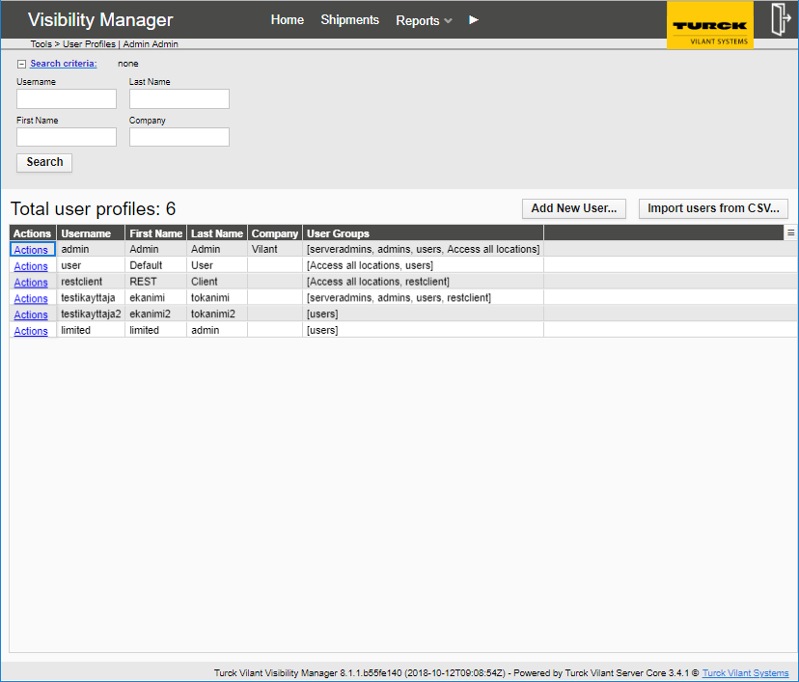Screen dimensions: 799x682
Task: Select the "[Access all locations, users]" cell
Action: 423,265
